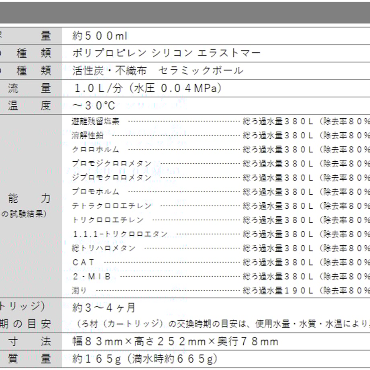Click 総ろ過水量380L in the CAT row
Viewport: 370px width, 370px height.
tap(278, 262)
